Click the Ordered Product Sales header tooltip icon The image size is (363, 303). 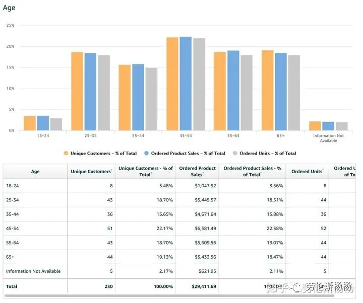click(x=203, y=173)
